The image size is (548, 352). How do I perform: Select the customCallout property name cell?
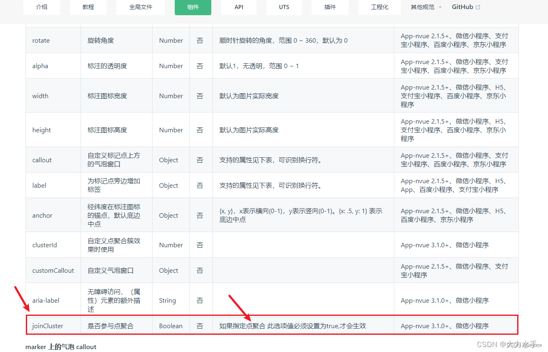click(x=53, y=270)
